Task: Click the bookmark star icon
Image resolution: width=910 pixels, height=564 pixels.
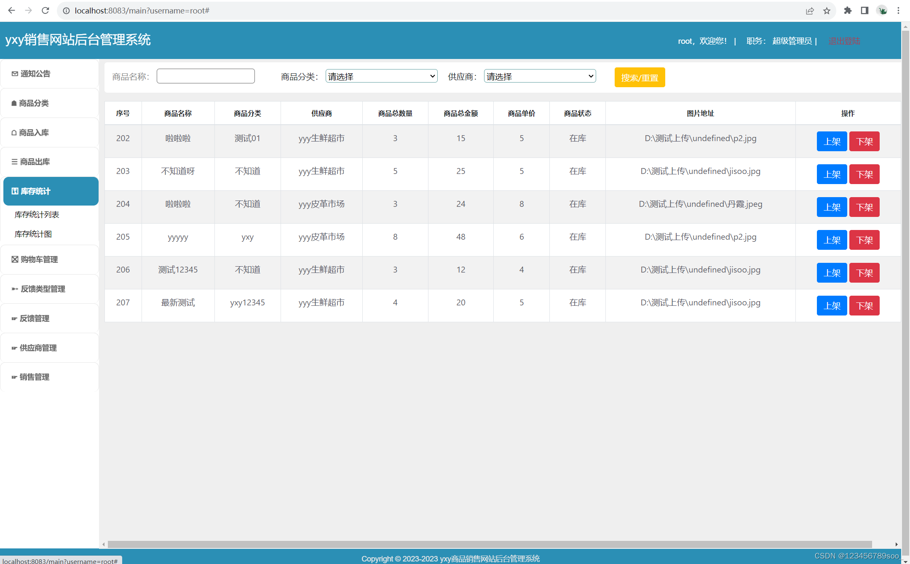Action: coord(827,11)
